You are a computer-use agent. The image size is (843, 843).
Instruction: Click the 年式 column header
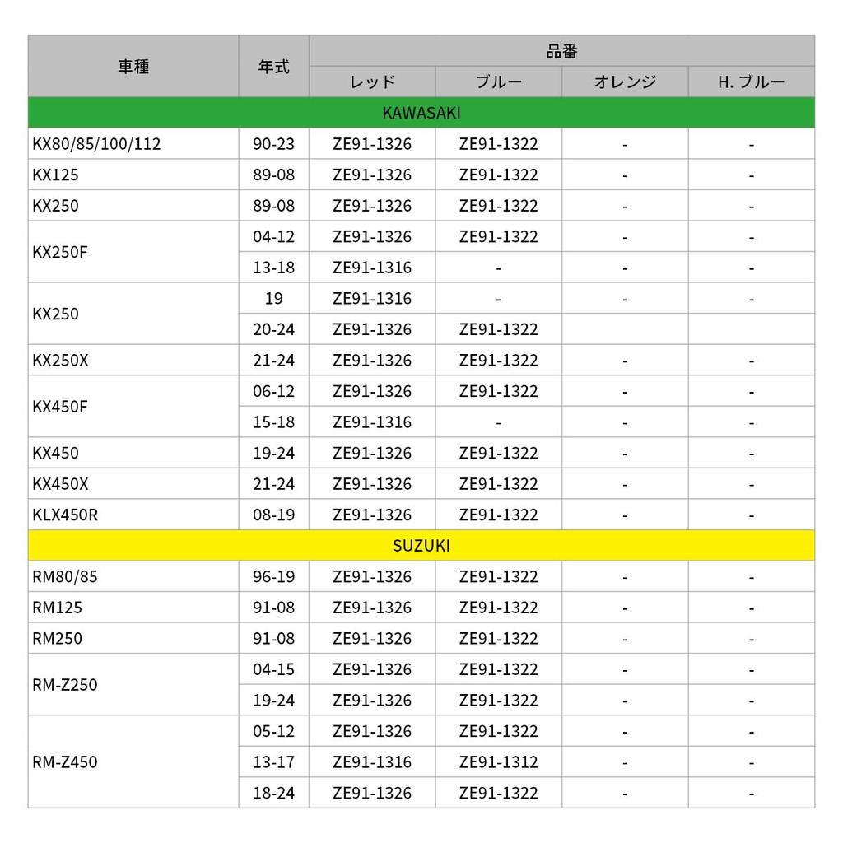point(274,67)
